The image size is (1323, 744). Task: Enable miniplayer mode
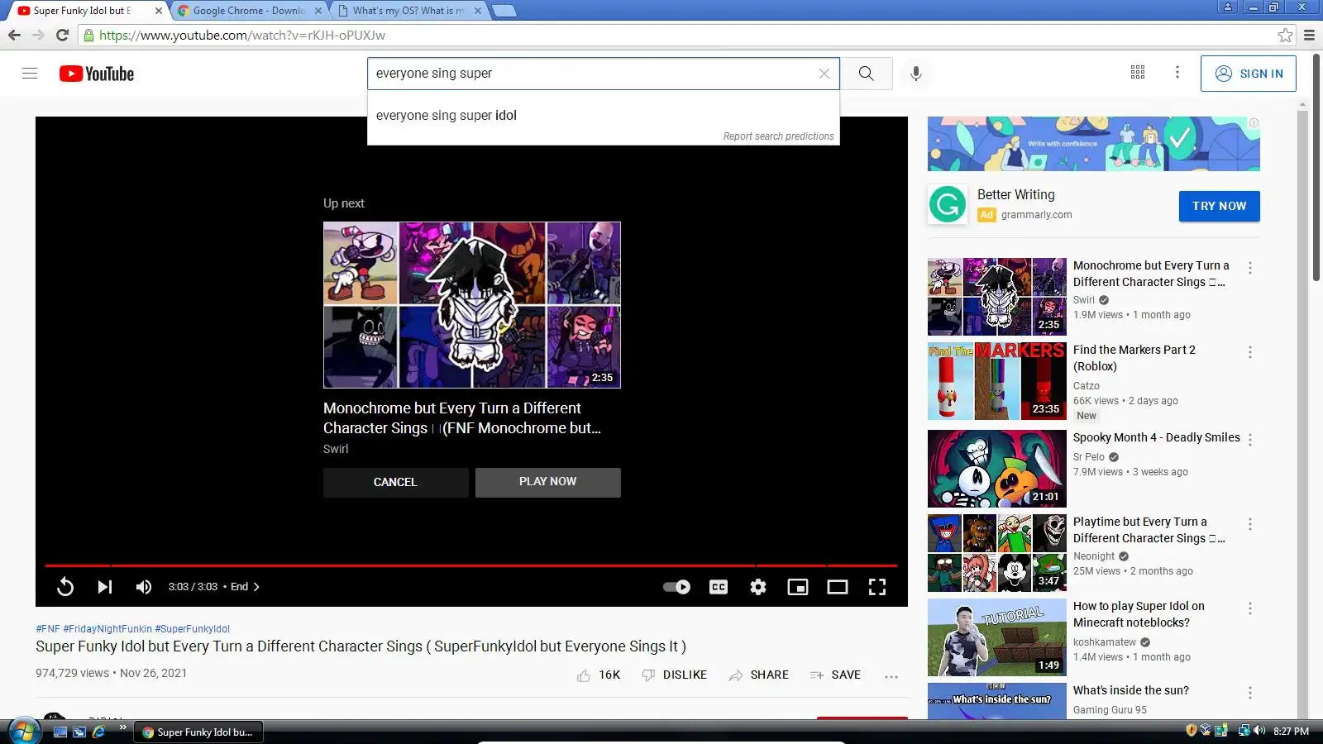tap(798, 587)
